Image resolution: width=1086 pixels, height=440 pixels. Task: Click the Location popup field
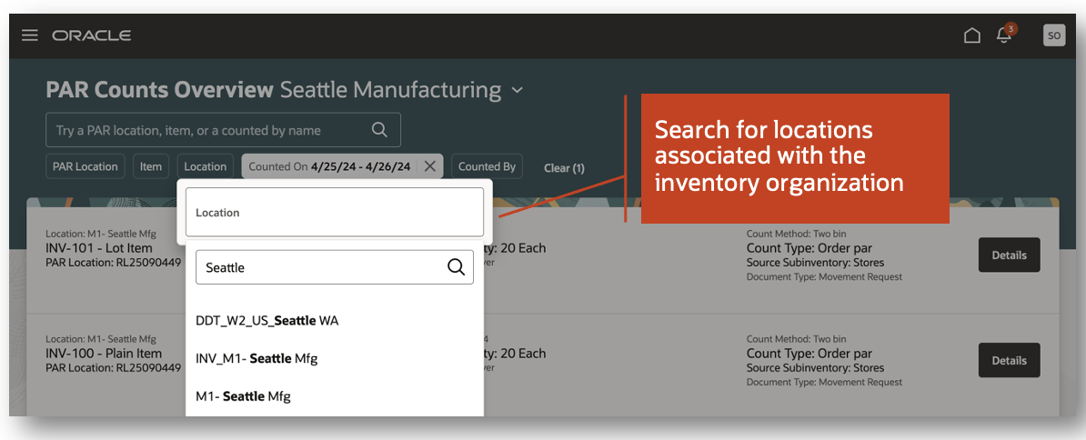pos(335,213)
